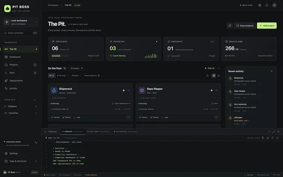Open Activity in sidebar
Image resolution: width=283 pixels, height=177 pixels.
click(x=21, y=88)
